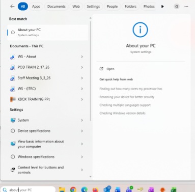195x192 pixels.
Task: Click Windows specifications info icon
Action: 13,157
